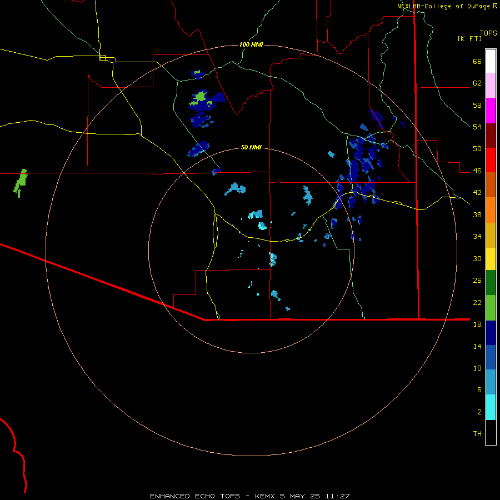
Task: Click the 50 NMI range ring label
Action: 251,147
